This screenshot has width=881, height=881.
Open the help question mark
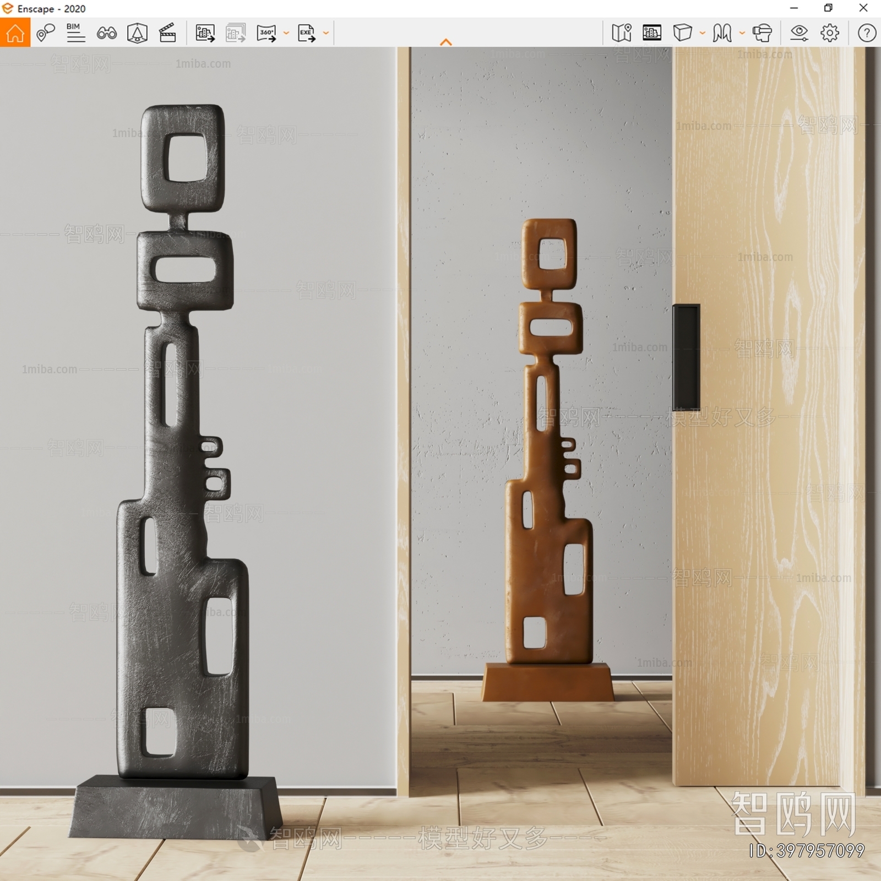[867, 33]
